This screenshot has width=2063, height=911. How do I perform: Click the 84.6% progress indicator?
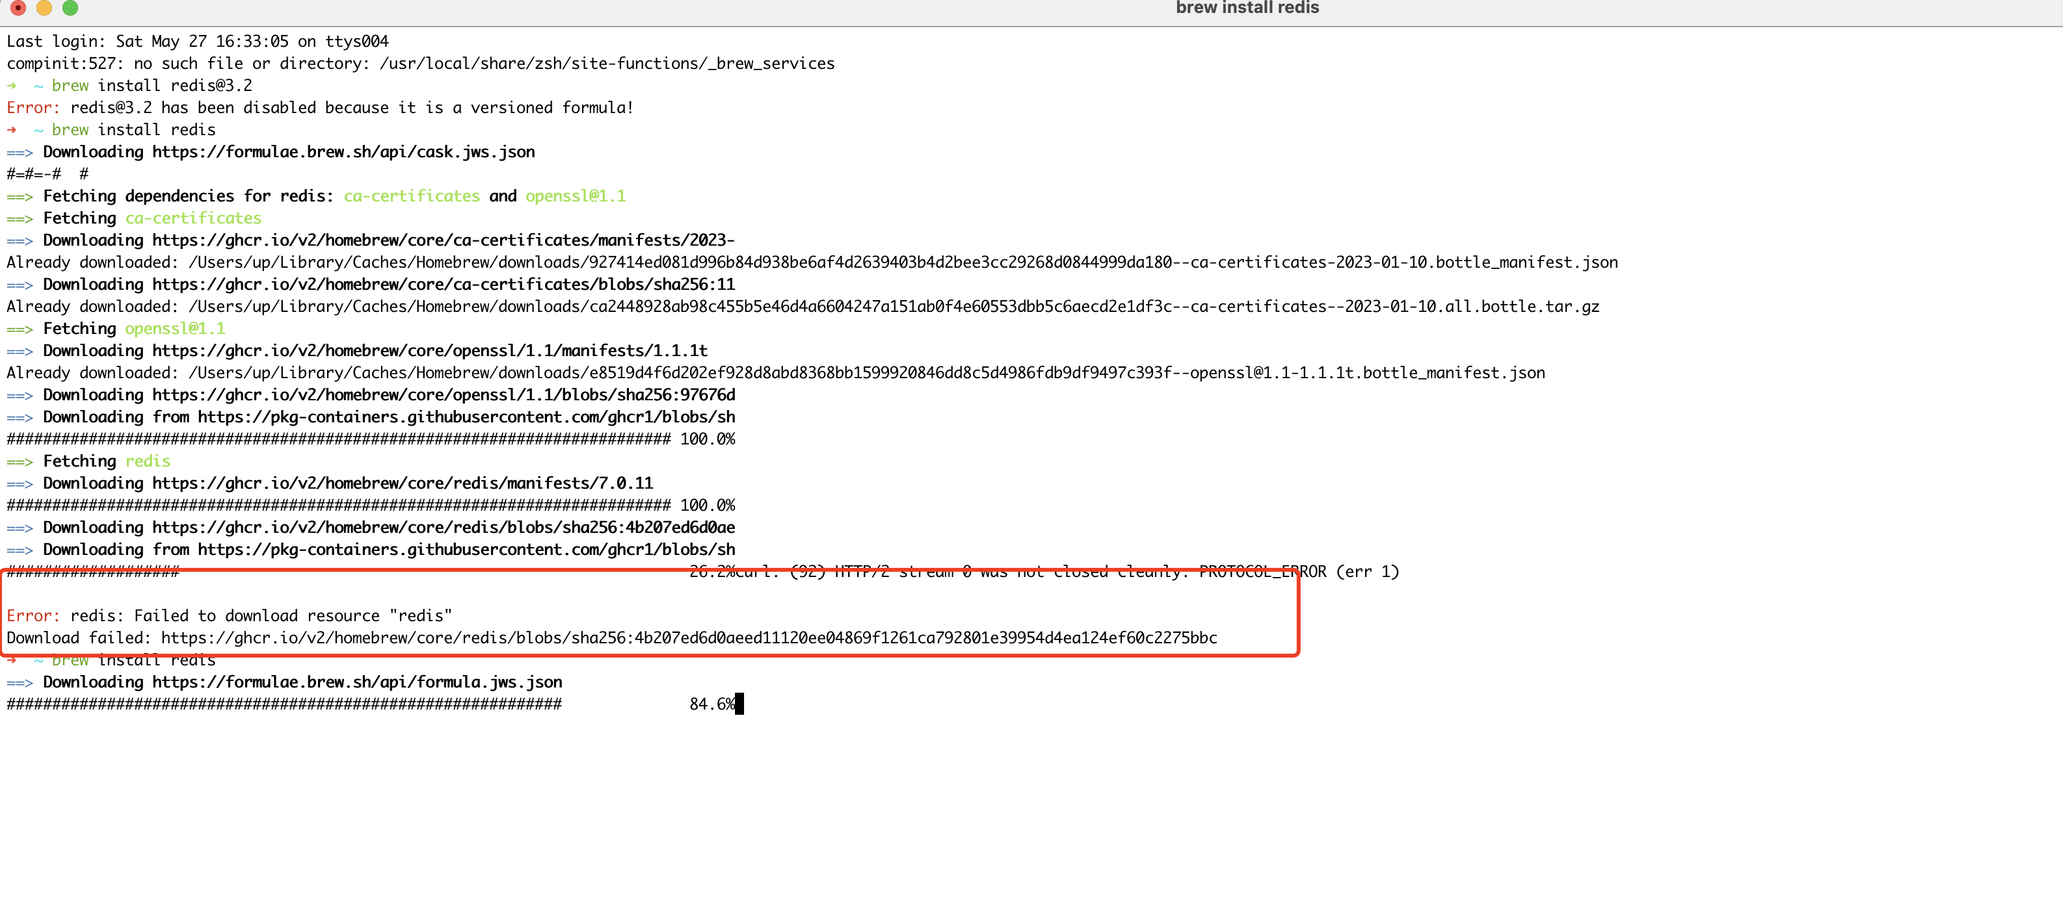[x=711, y=704]
